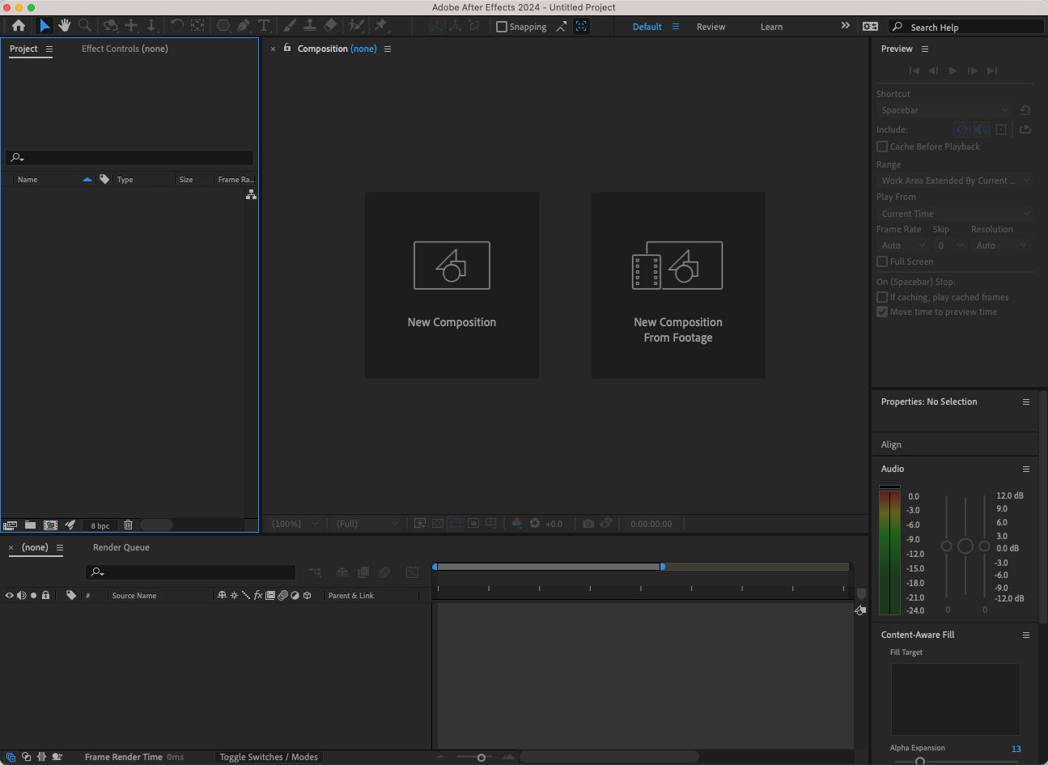Pick the Brush tool
1048x765 pixels.
tap(289, 25)
